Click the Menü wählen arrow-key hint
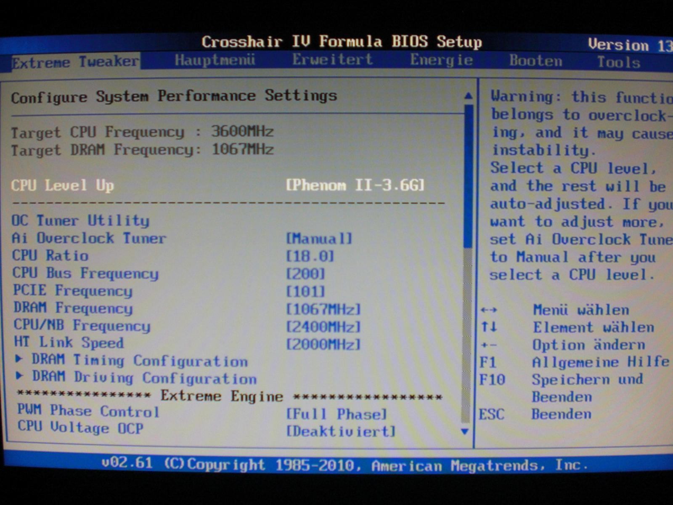The height and width of the screenshot is (505, 673). point(555,310)
